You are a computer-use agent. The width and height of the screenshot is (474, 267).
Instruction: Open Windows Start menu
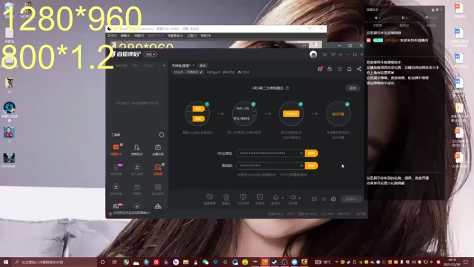[6, 262]
